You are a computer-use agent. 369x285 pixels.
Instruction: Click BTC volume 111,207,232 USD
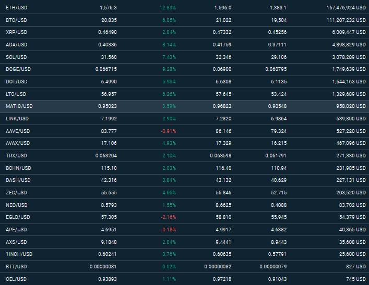(x=346, y=20)
